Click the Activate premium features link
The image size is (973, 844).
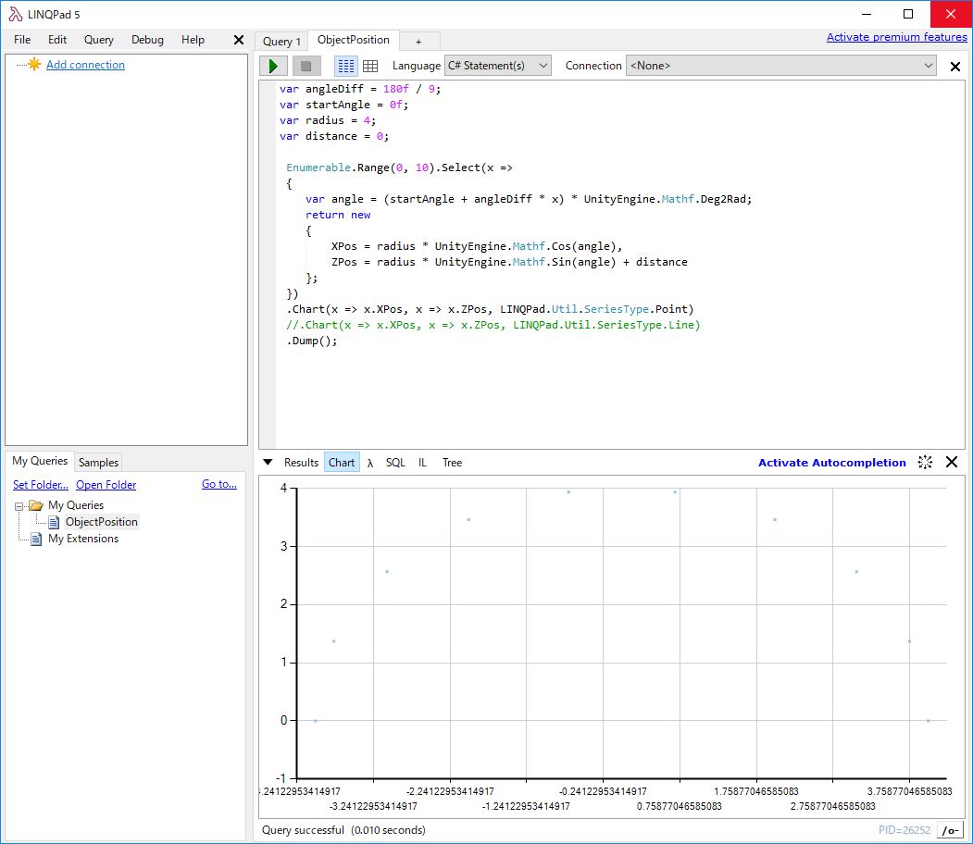(896, 36)
